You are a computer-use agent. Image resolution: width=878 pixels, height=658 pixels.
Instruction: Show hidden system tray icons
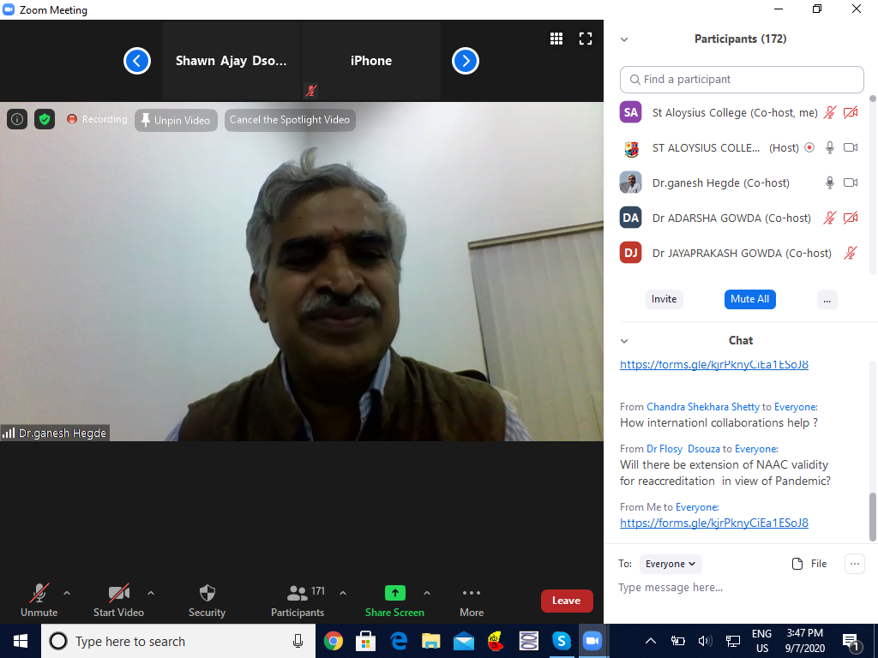[x=650, y=641]
